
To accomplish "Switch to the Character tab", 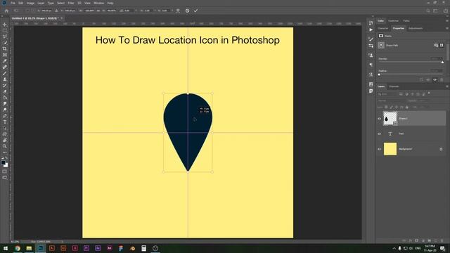I will (382, 28).
